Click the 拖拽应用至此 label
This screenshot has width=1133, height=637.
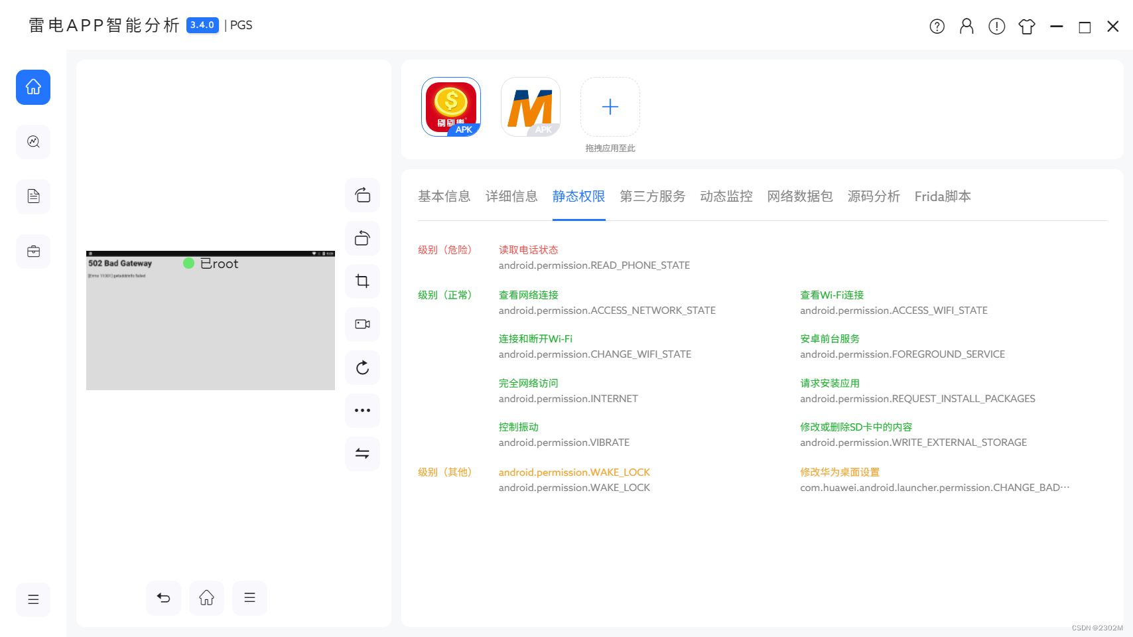coord(610,149)
